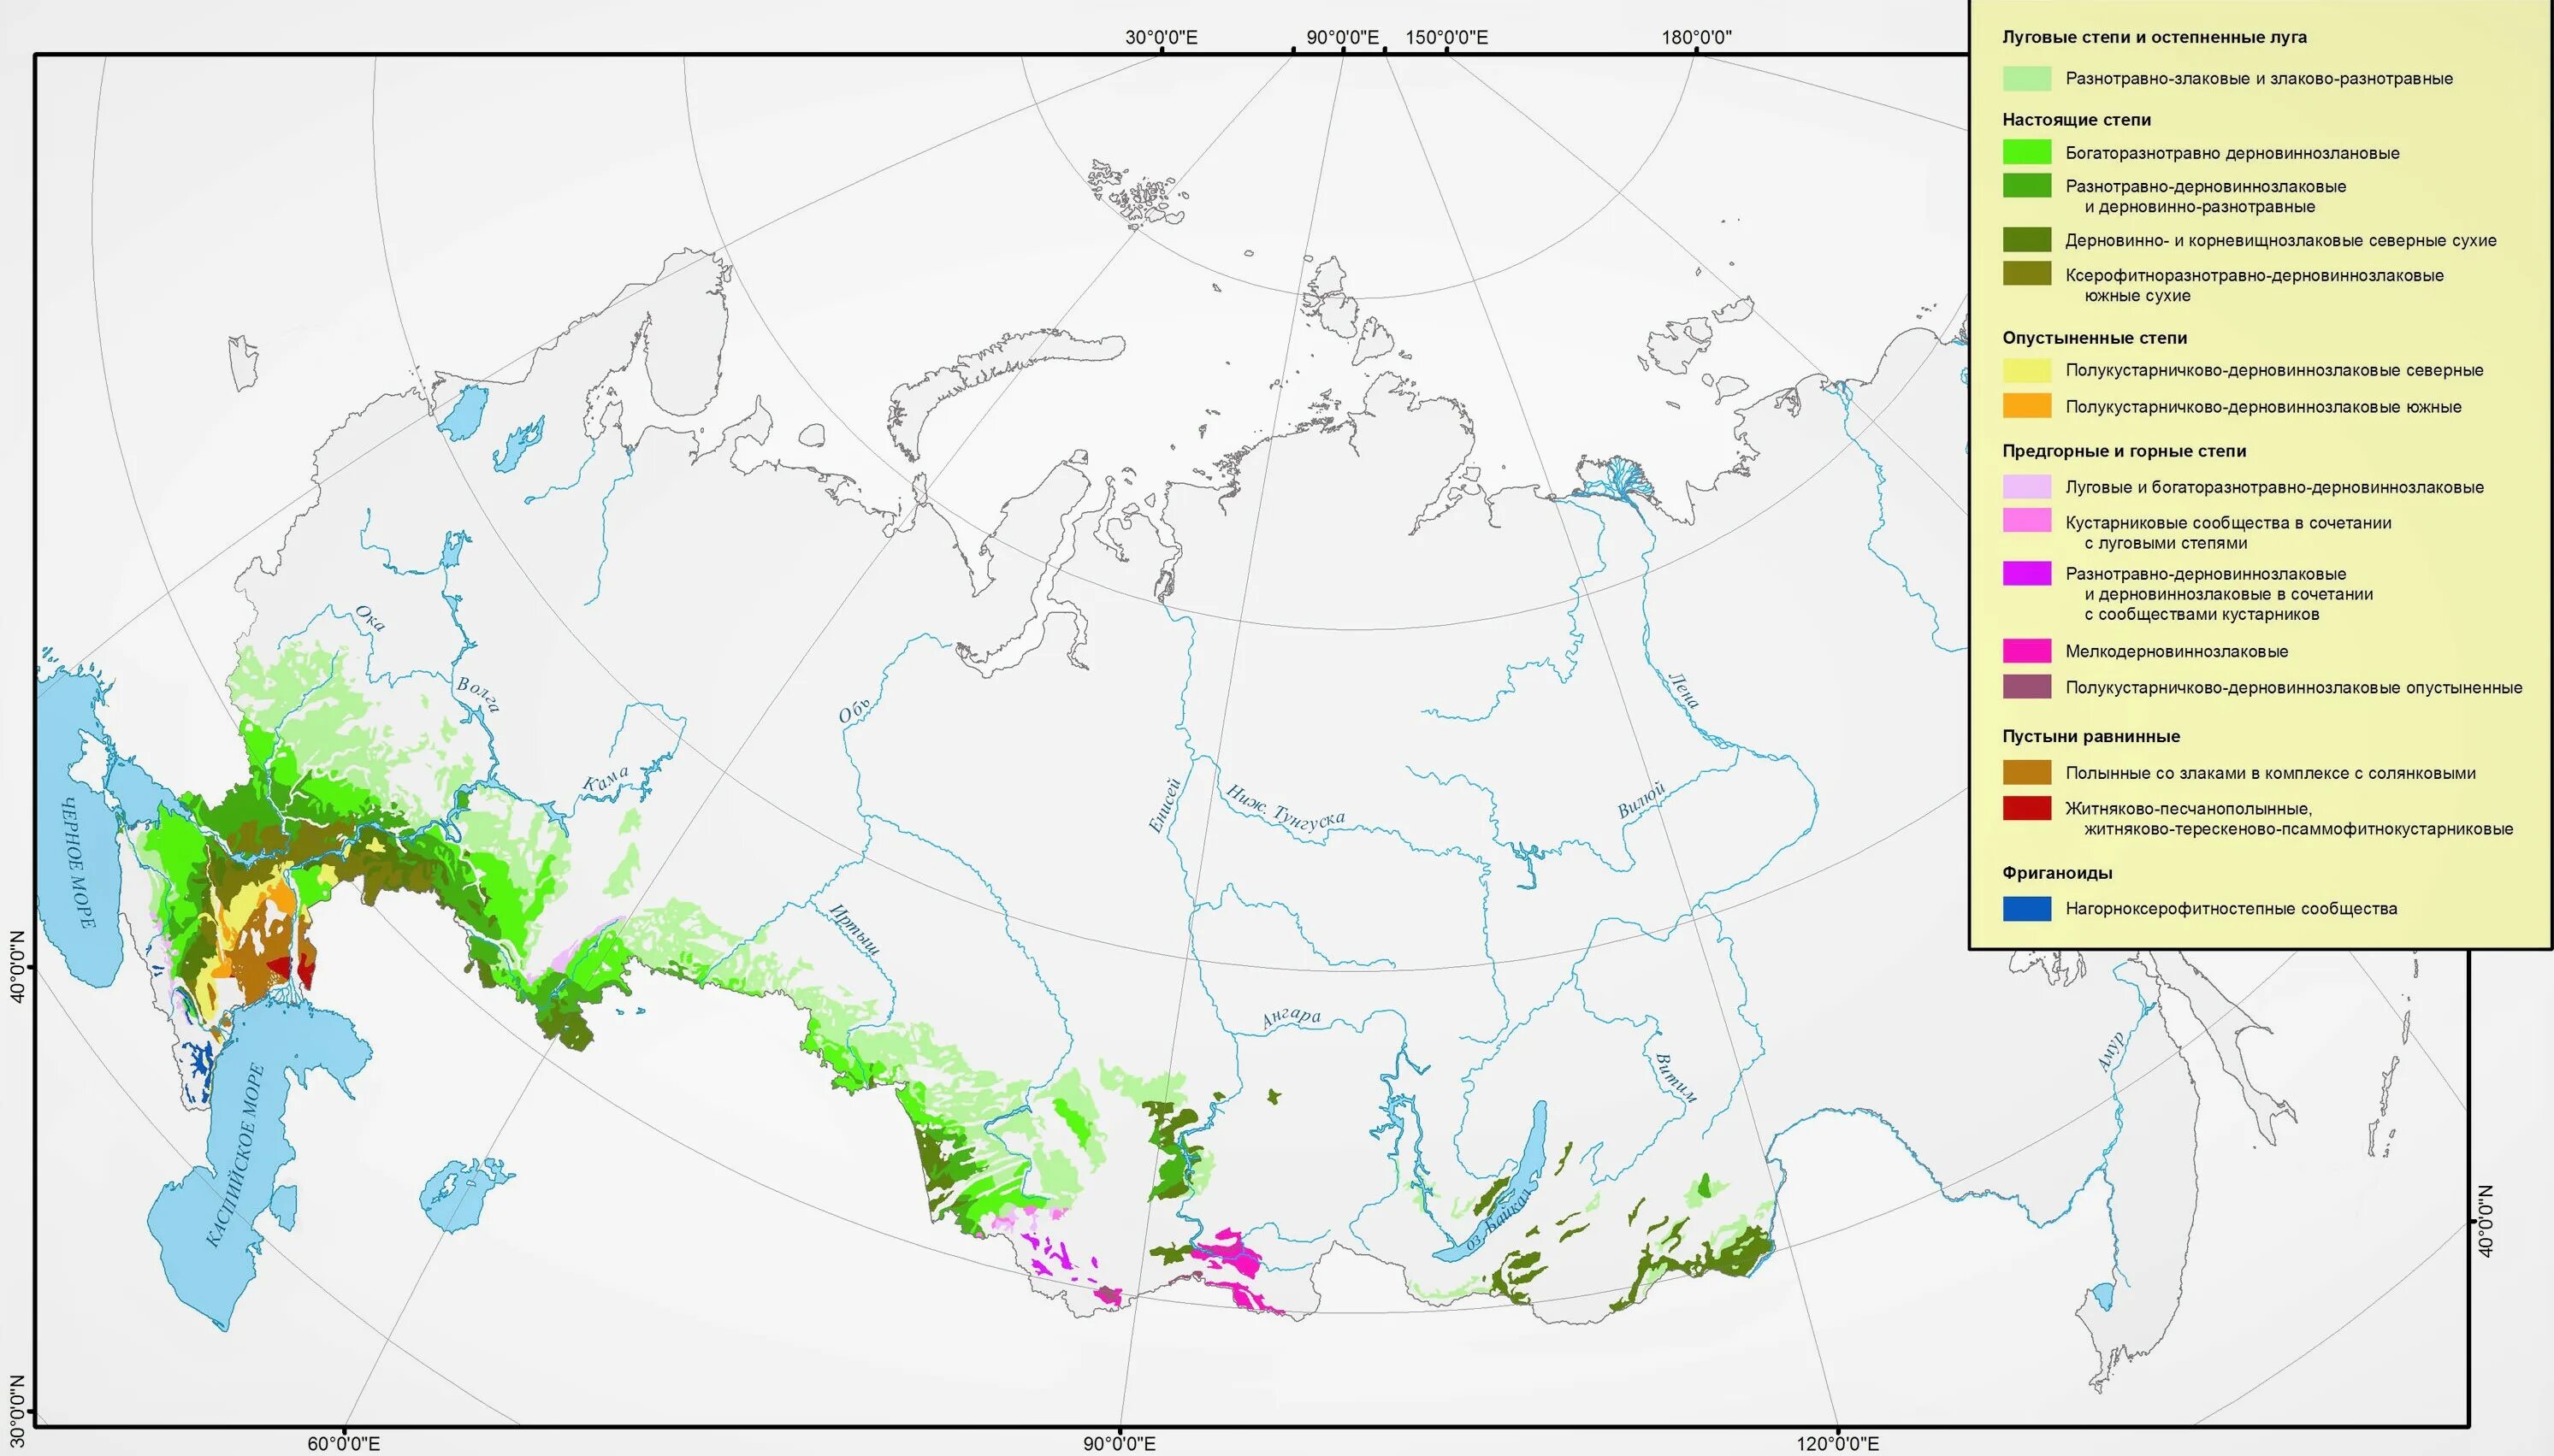Click the dark olive swatch for северные сухие
This screenshot has width=2554, height=1456.
(2027, 240)
